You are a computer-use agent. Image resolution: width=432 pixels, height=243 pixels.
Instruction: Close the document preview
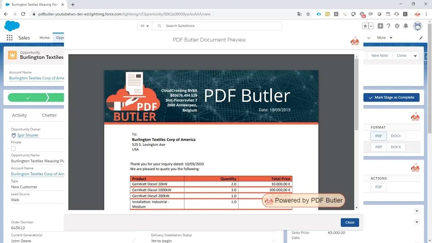point(350,222)
